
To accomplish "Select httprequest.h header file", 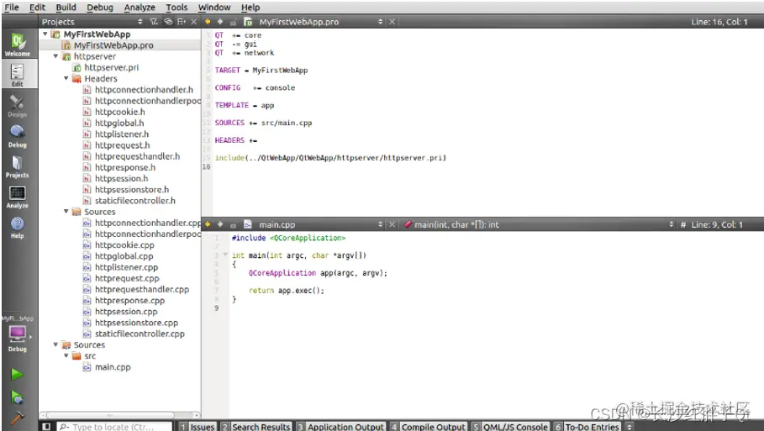I will [123, 145].
